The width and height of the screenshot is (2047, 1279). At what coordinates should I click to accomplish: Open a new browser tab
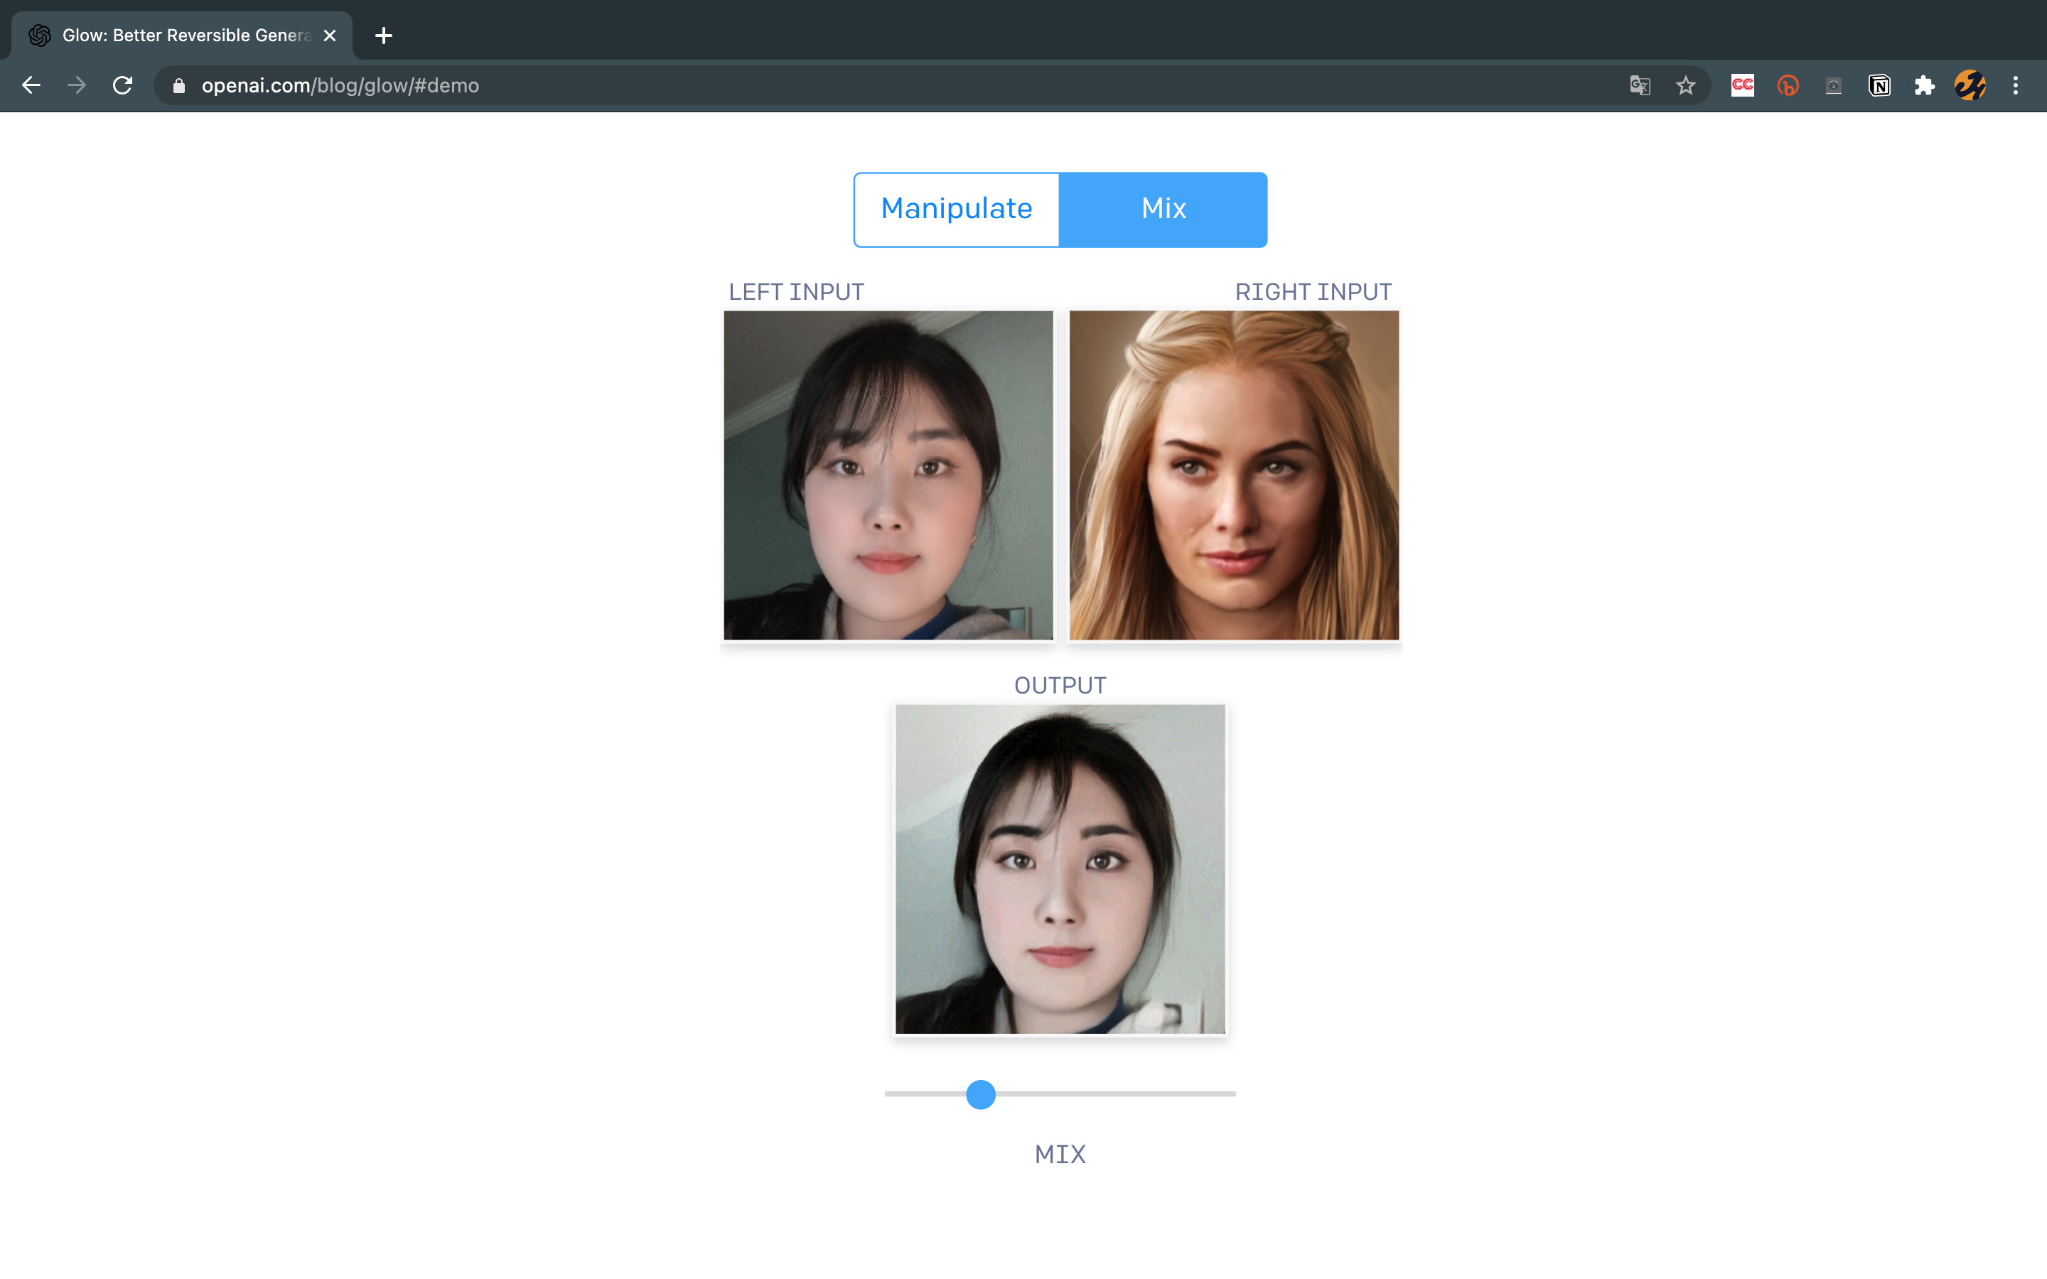tap(383, 36)
